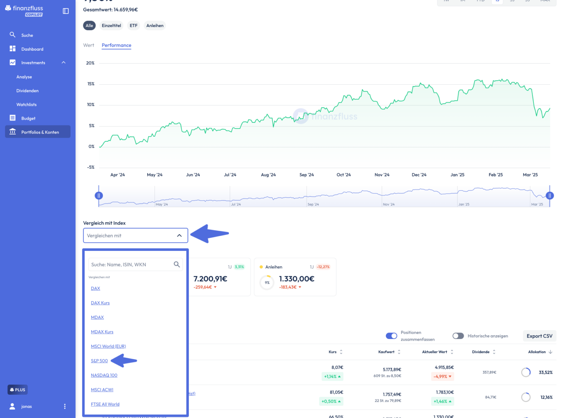Click the Budget list icon
The height and width of the screenshot is (418, 564).
(12, 118)
